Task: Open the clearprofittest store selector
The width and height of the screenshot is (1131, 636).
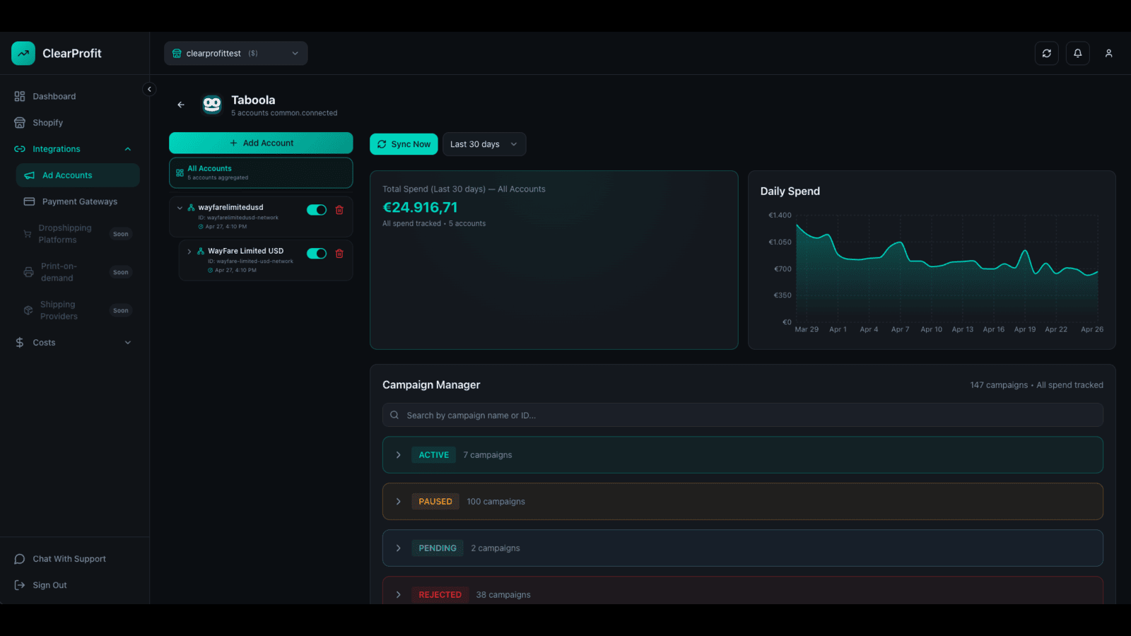Action: click(236, 53)
